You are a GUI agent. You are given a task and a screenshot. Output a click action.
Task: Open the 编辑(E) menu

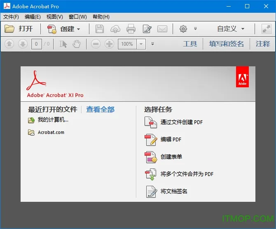[33, 17]
